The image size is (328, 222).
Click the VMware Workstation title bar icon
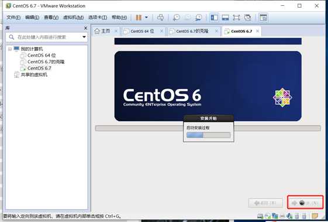(8, 6)
